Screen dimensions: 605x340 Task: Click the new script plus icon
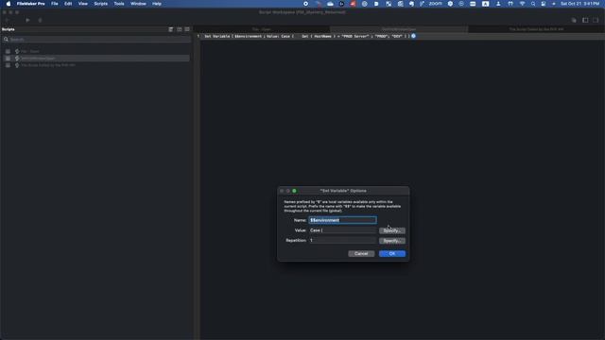click(x=7, y=20)
